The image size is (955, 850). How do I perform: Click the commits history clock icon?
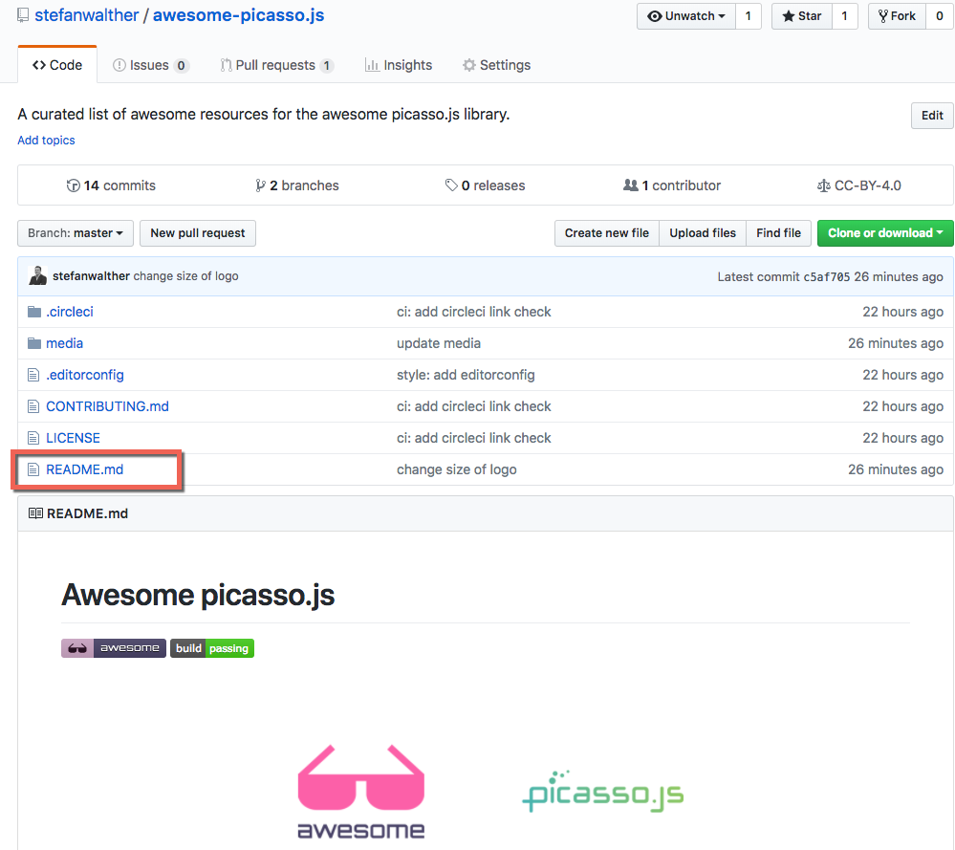click(x=73, y=185)
